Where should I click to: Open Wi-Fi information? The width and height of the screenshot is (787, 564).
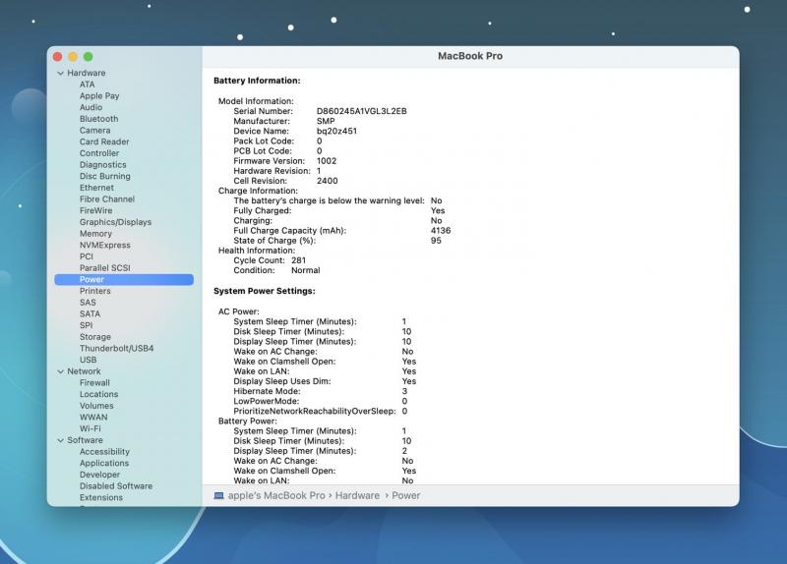(x=90, y=429)
